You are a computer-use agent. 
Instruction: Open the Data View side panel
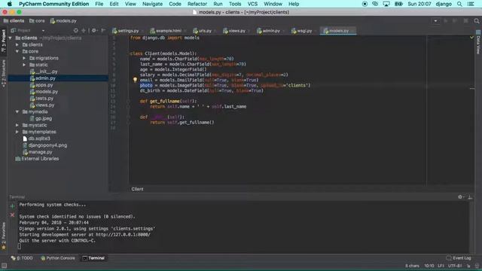(x=478, y=42)
